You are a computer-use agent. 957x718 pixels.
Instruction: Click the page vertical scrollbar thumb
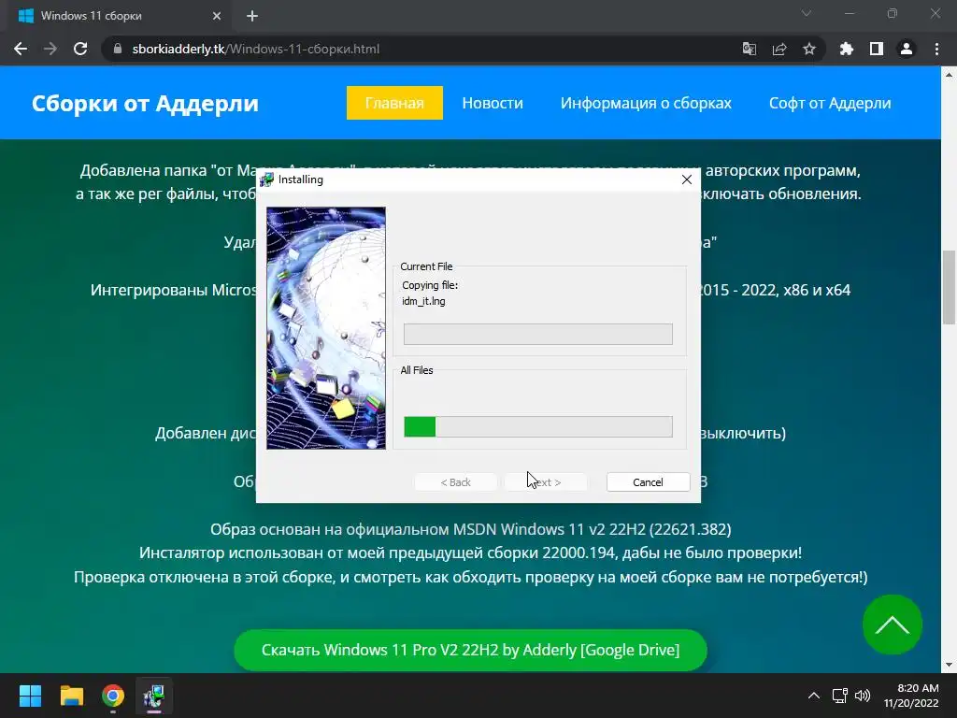tap(950, 288)
